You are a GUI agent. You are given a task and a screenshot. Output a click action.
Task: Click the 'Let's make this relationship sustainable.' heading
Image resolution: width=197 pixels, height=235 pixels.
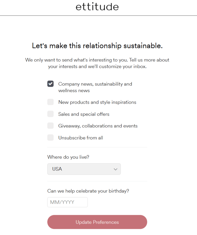tap(97, 46)
